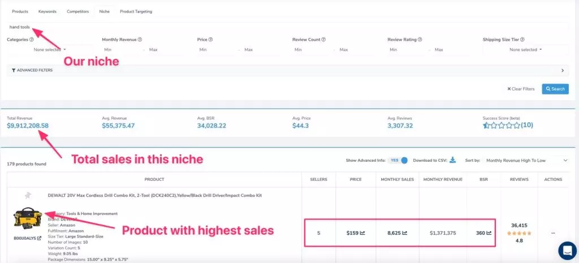Open the Categories 'None selected' dropdown
This screenshot has height=263, width=579.
50,50
